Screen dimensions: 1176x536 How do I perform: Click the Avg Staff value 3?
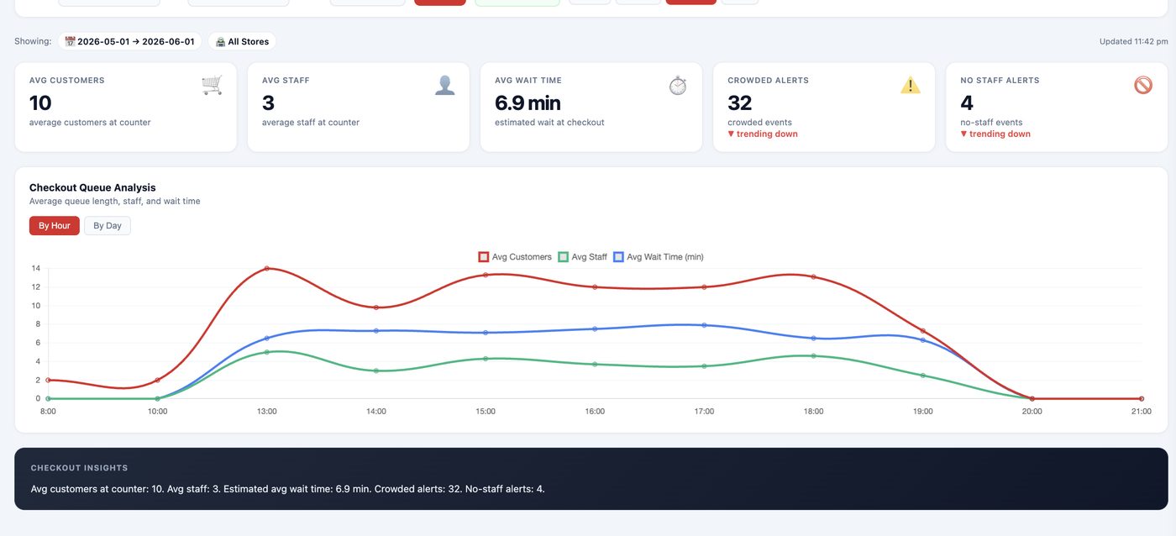pyautogui.click(x=268, y=103)
